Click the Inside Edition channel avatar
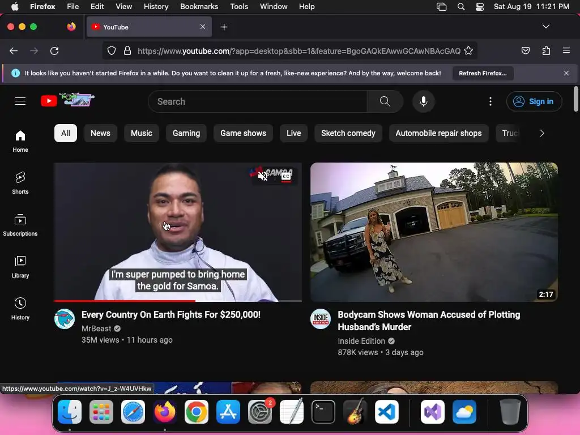 (x=321, y=319)
